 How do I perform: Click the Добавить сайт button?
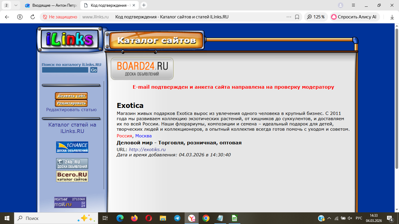pyautogui.click(x=71, y=96)
